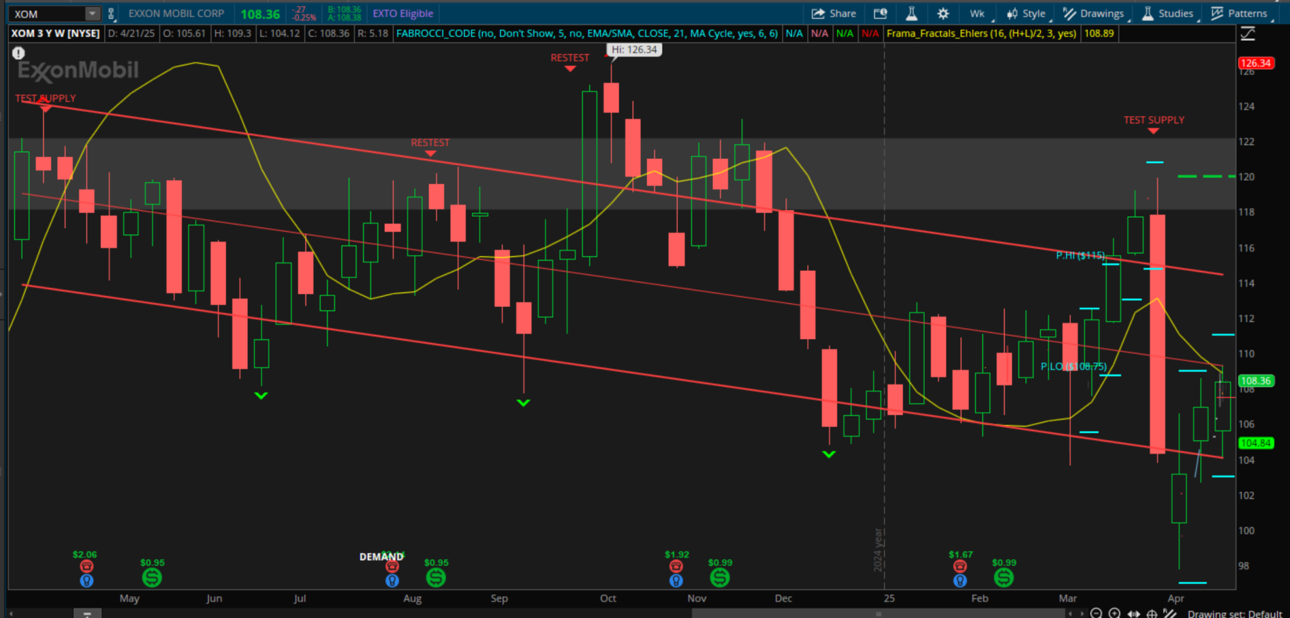Screen dimensions: 1290x618
Task: Open the Studies menu
Action: [x=1168, y=14]
